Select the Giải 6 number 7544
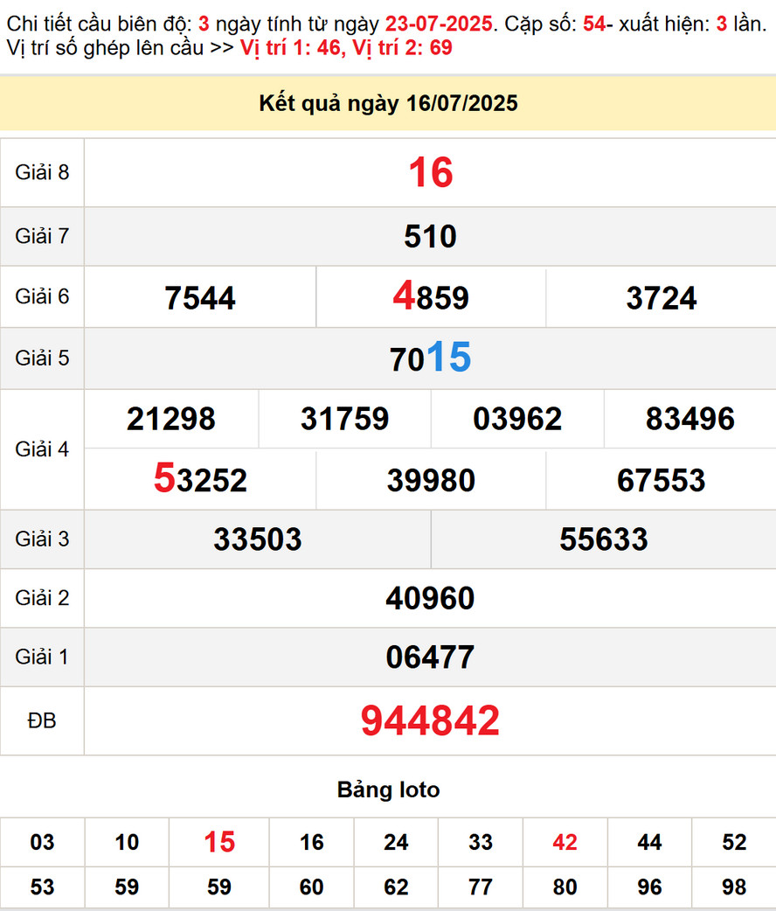This screenshot has height=911, width=776. pyautogui.click(x=200, y=298)
